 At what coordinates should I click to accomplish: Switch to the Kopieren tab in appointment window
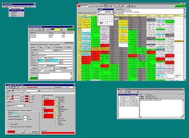click(28, 110)
